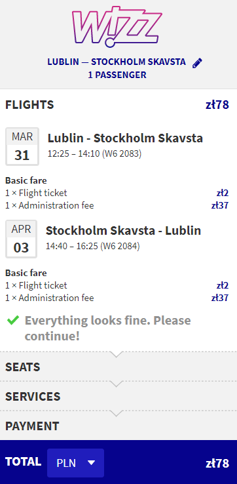The image size is (237, 484).
Task: Edit route via the pencil icon
Action: (x=197, y=63)
